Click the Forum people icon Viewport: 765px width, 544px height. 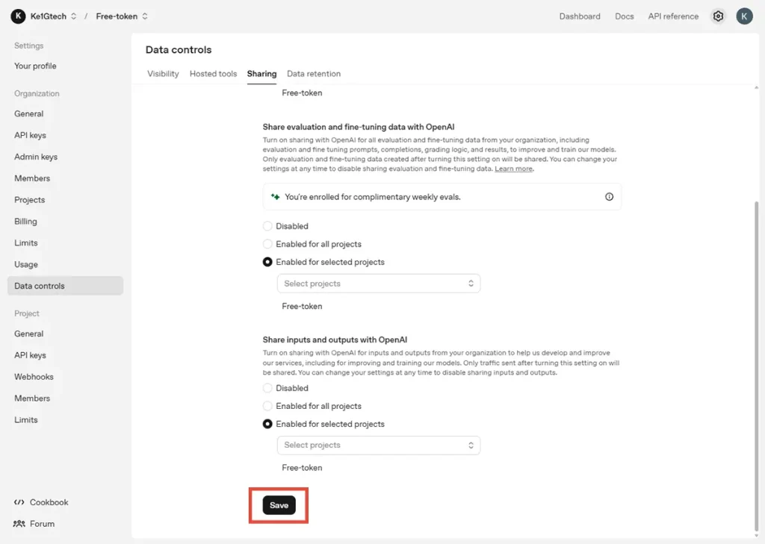click(x=19, y=524)
